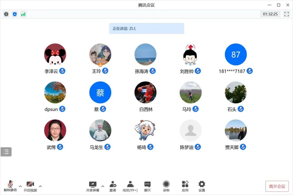Viewport: 293px width, 195px height.
Task: Select 杨琦's cartoon sheep avatar
Action: (146, 130)
